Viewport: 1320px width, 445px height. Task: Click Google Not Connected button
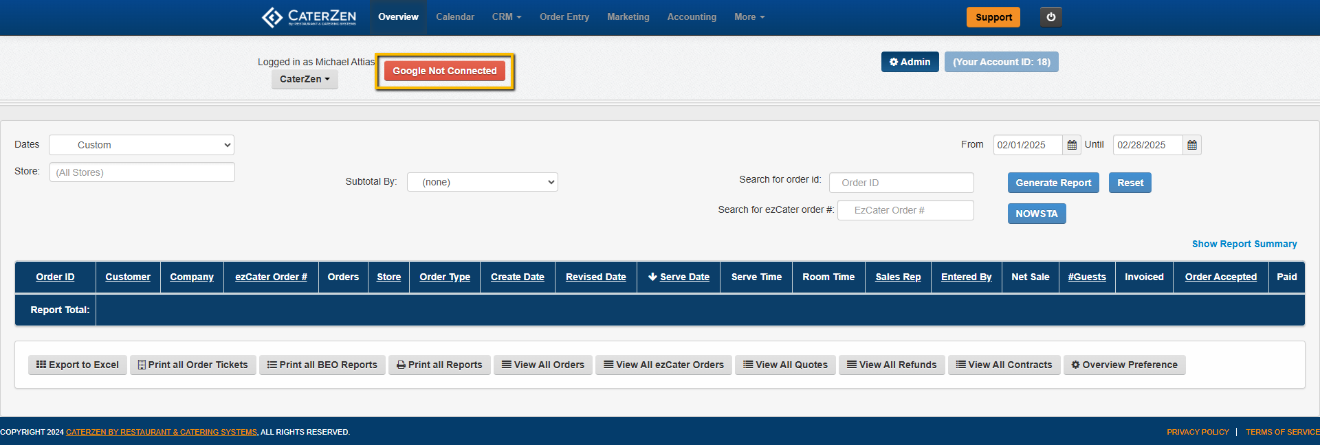[445, 71]
